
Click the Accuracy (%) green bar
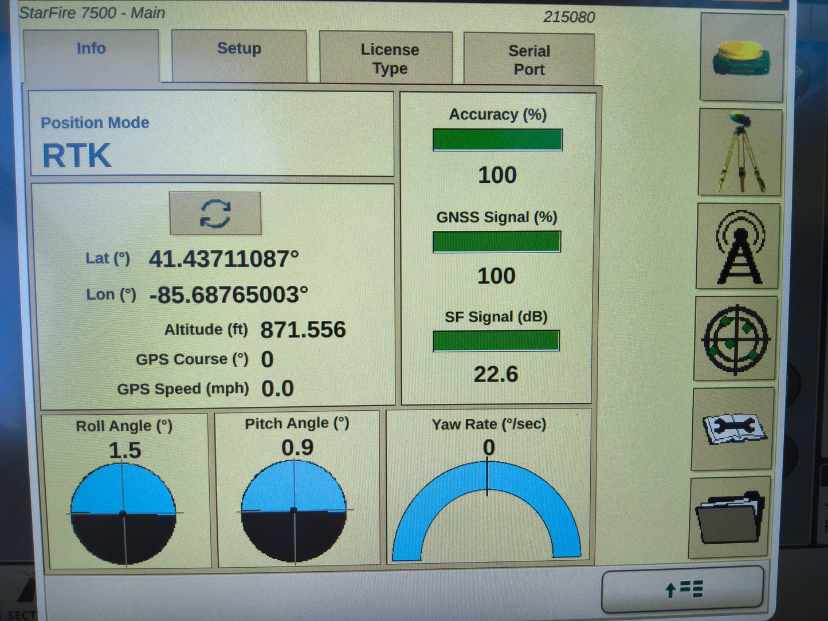coord(497,140)
